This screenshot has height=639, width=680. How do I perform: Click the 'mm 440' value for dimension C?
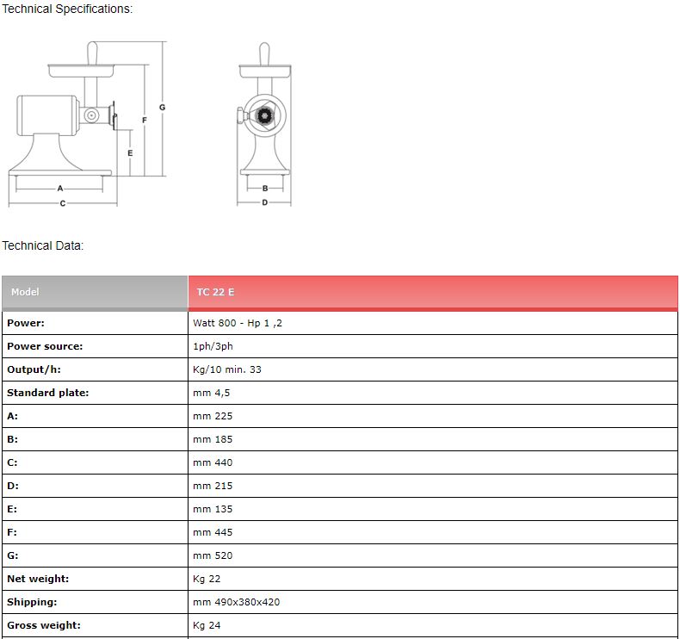pyautogui.click(x=213, y=462)
